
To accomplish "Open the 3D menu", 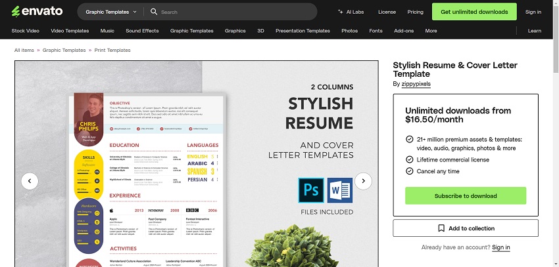I will [260, 31].
